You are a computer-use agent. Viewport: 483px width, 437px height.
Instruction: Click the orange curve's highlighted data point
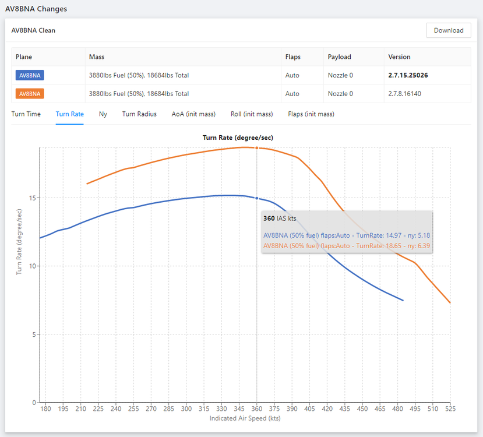[x=257, y=148]
